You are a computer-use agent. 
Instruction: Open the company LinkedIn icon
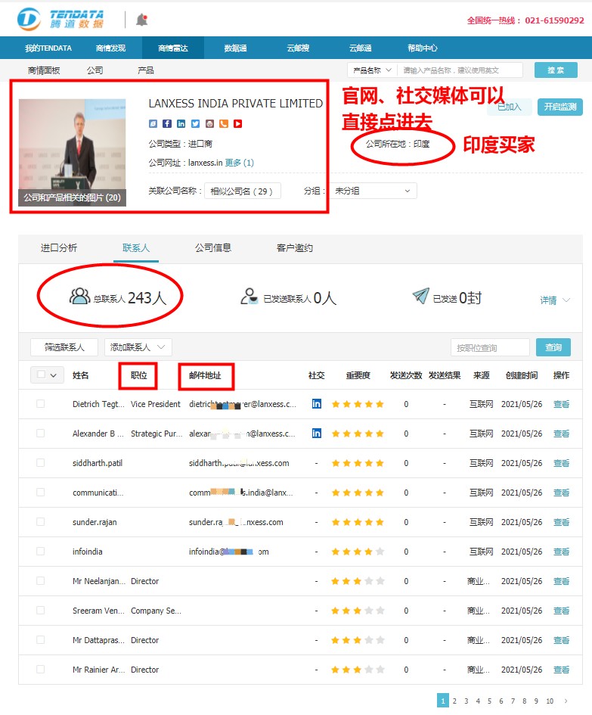(181, 123)
